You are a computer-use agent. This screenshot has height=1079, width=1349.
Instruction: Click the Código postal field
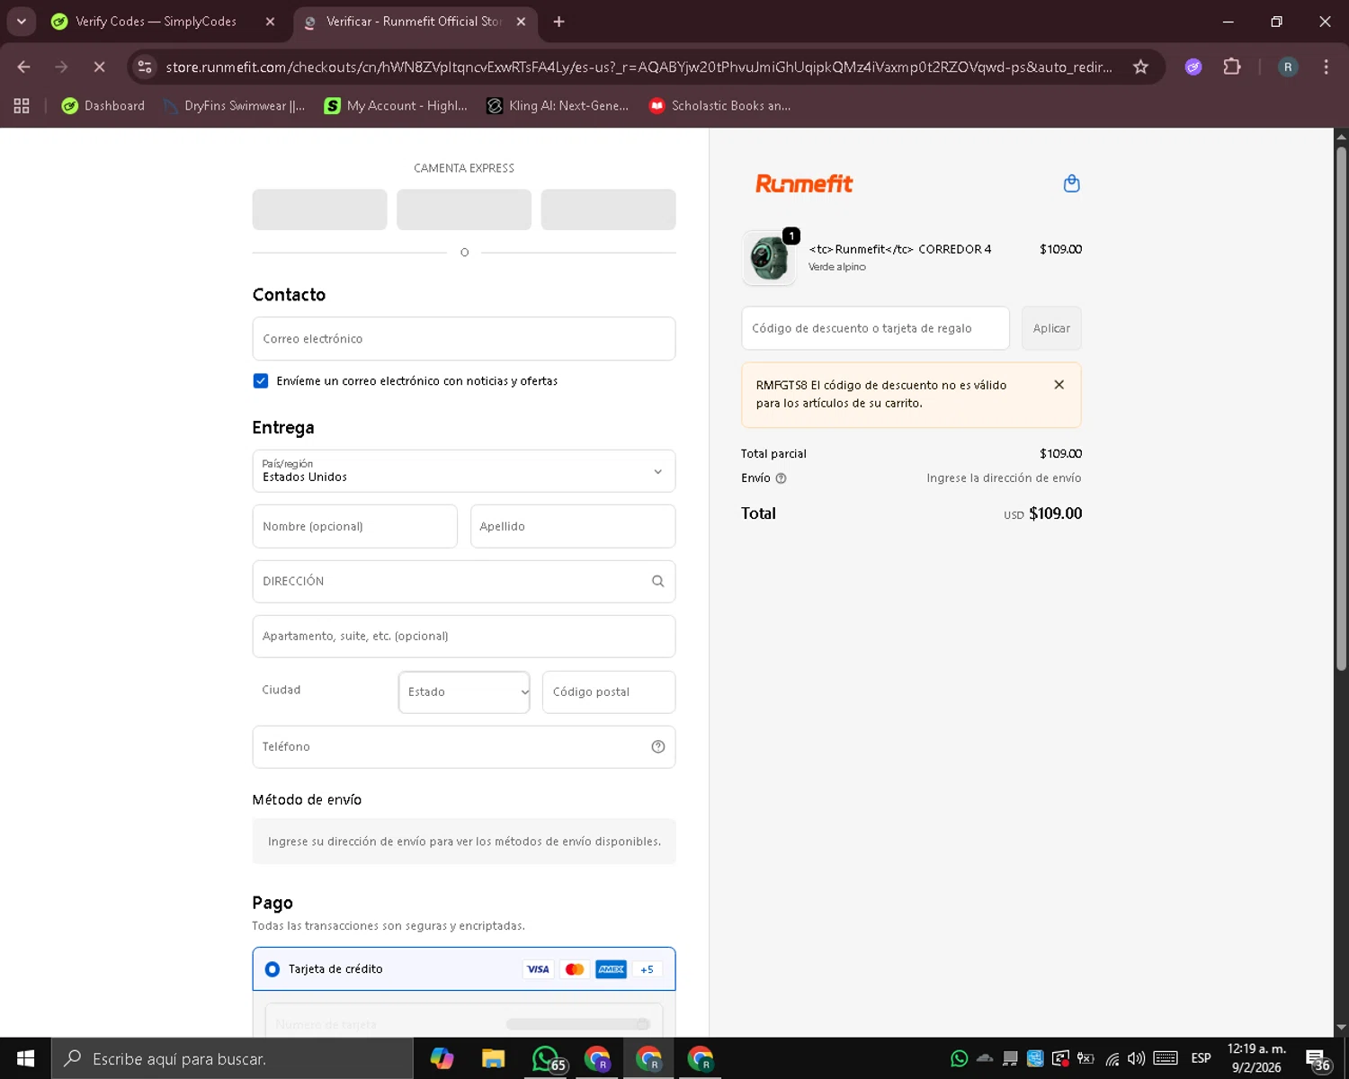coord(609,692)
